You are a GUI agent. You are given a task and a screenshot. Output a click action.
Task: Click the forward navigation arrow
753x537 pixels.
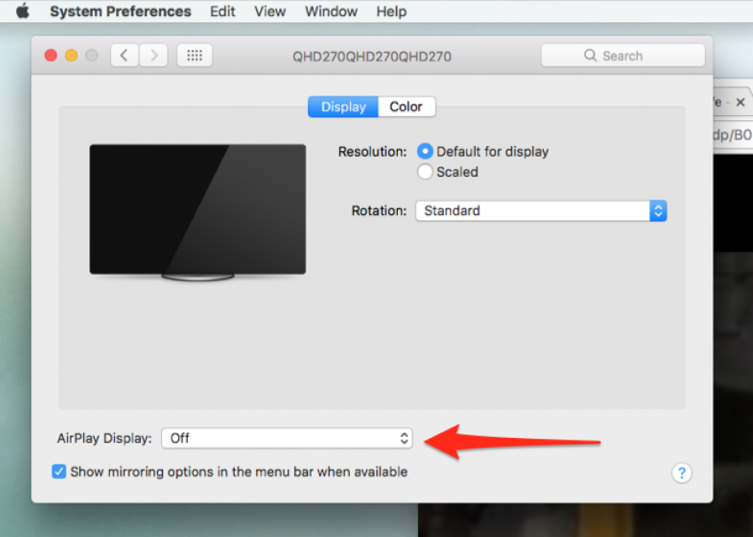(152, 55)
